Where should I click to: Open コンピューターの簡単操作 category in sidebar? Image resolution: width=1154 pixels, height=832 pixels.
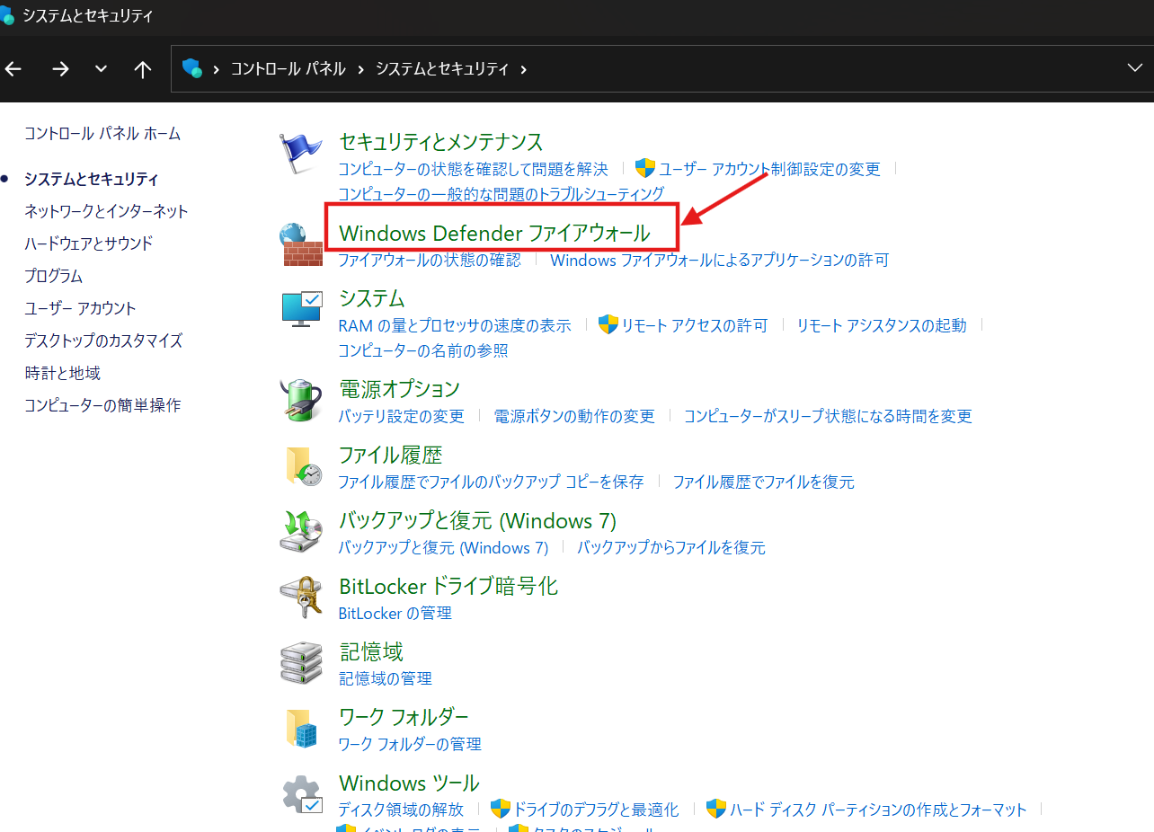(x=102, y=405)
